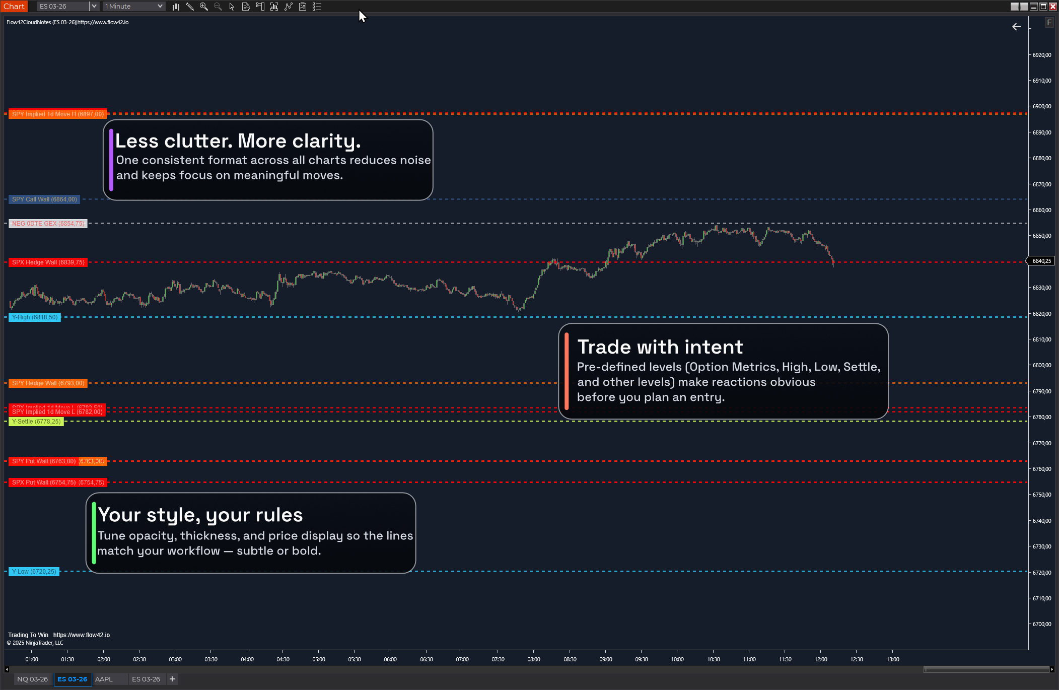Click the zoom out magnifier icon
Screen dimensions: 1059x690
click(218, 7)
